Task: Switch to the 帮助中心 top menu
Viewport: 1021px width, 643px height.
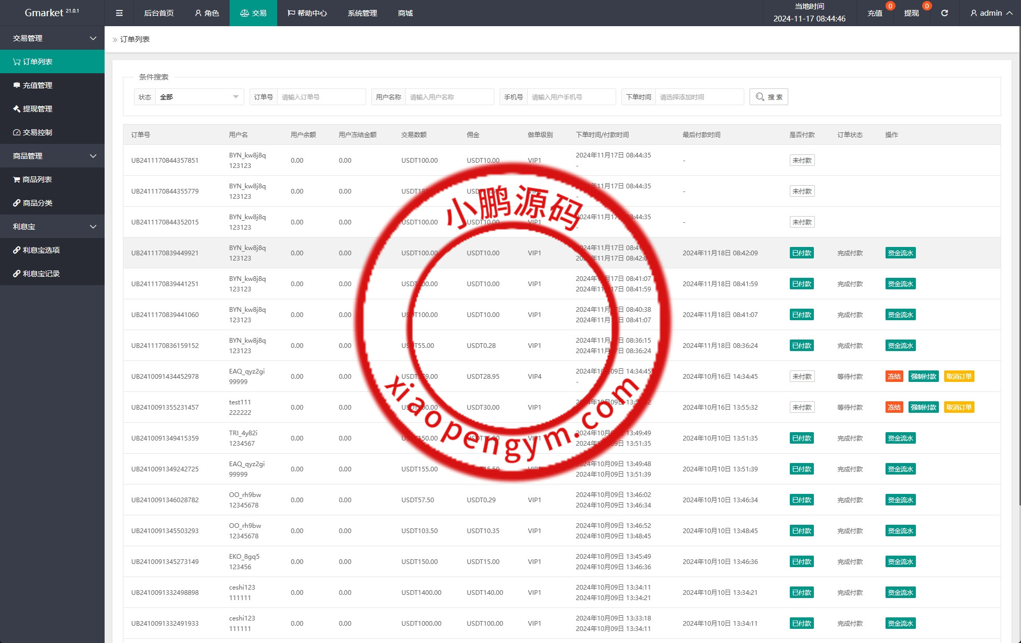Action: pyautogui.click(x=307, y=13)
